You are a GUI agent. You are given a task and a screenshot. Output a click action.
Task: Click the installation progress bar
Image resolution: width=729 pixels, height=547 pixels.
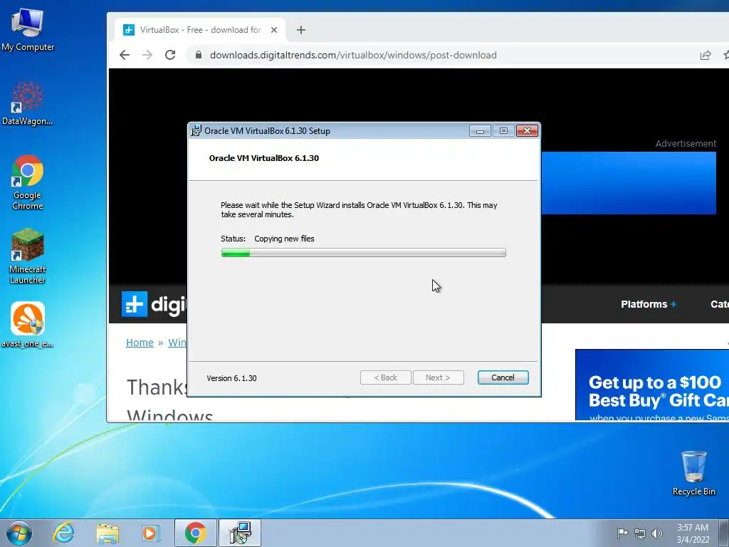363,253
